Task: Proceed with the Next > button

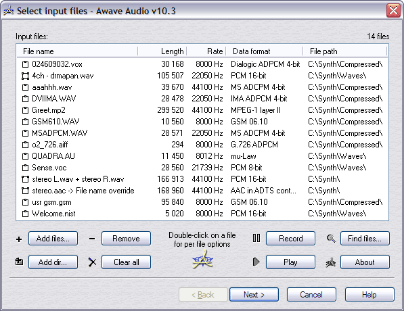Action: [x=254, y=295]
